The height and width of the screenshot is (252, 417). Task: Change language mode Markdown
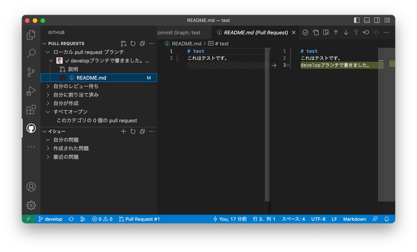(x=354, y=219)
